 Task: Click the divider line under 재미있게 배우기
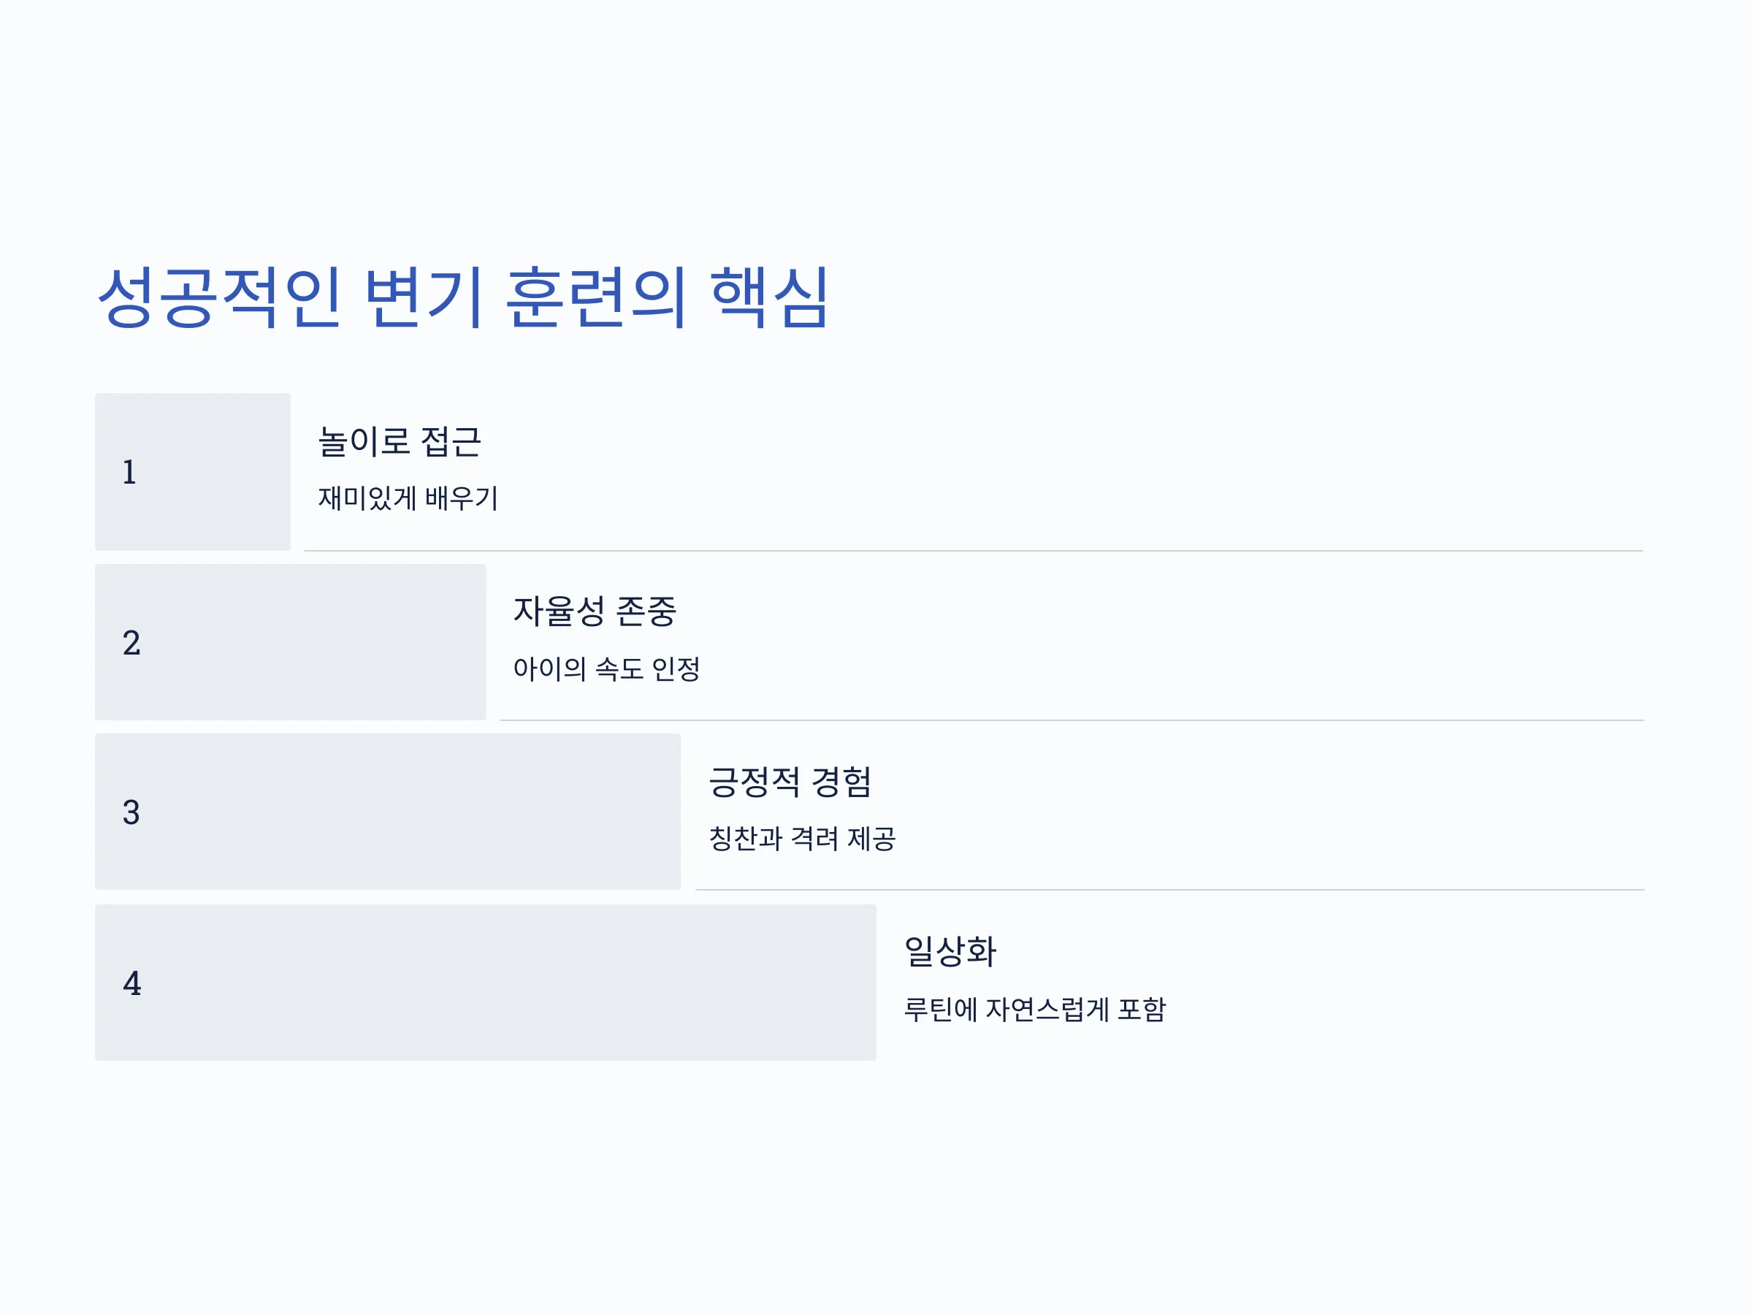[973, 551]
